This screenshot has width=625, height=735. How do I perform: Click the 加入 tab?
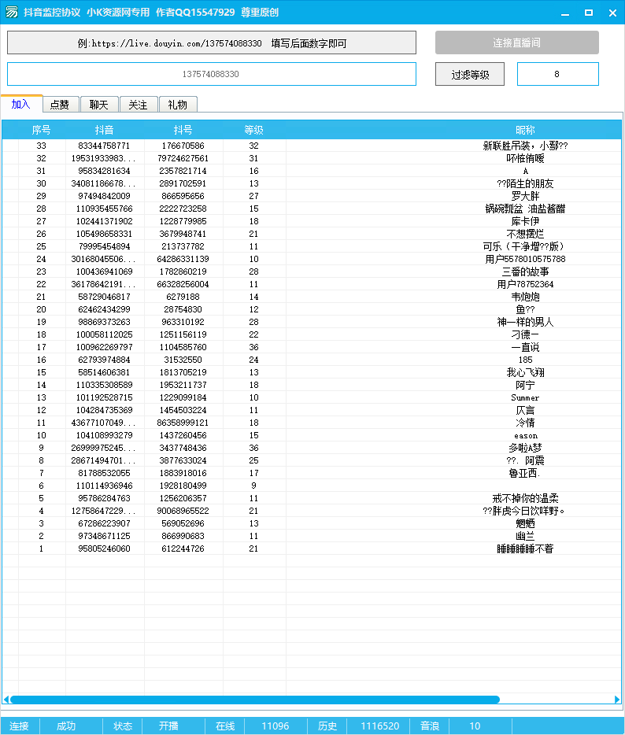point(21,104)
